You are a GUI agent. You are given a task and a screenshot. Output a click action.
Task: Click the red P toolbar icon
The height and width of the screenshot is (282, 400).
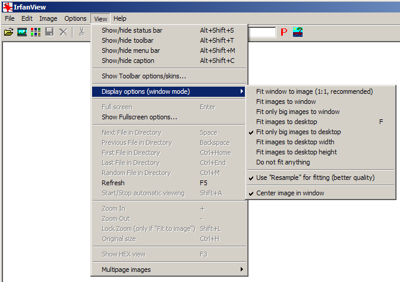[x=284, y=32]
